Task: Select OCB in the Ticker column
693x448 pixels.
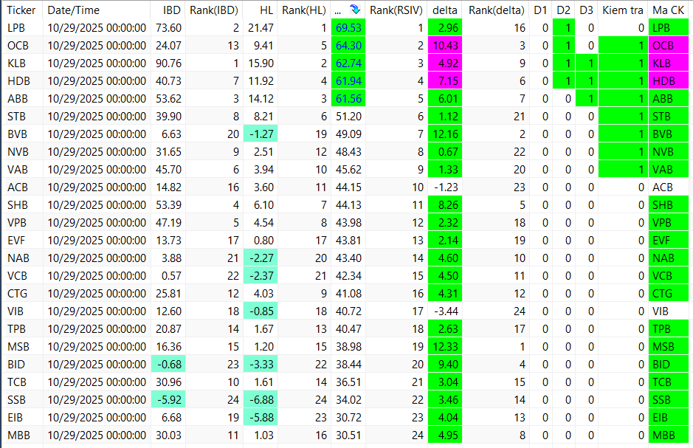Action: (x=18, y=46)
